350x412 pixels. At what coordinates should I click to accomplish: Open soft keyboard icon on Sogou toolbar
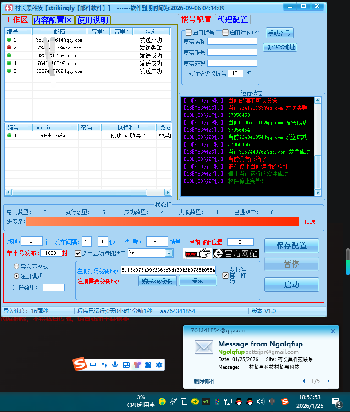tap(126, 365)
